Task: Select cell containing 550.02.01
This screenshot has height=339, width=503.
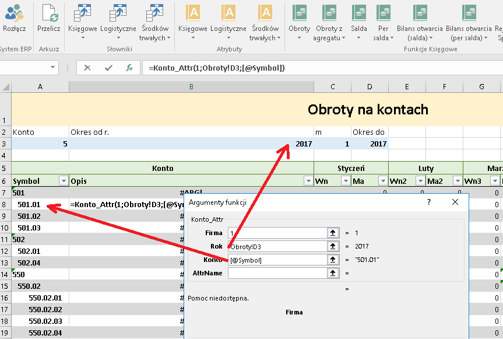Action: pos(40,298)
